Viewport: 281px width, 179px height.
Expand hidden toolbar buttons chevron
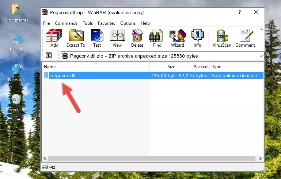pyautogui.click(x=262, y=29)
